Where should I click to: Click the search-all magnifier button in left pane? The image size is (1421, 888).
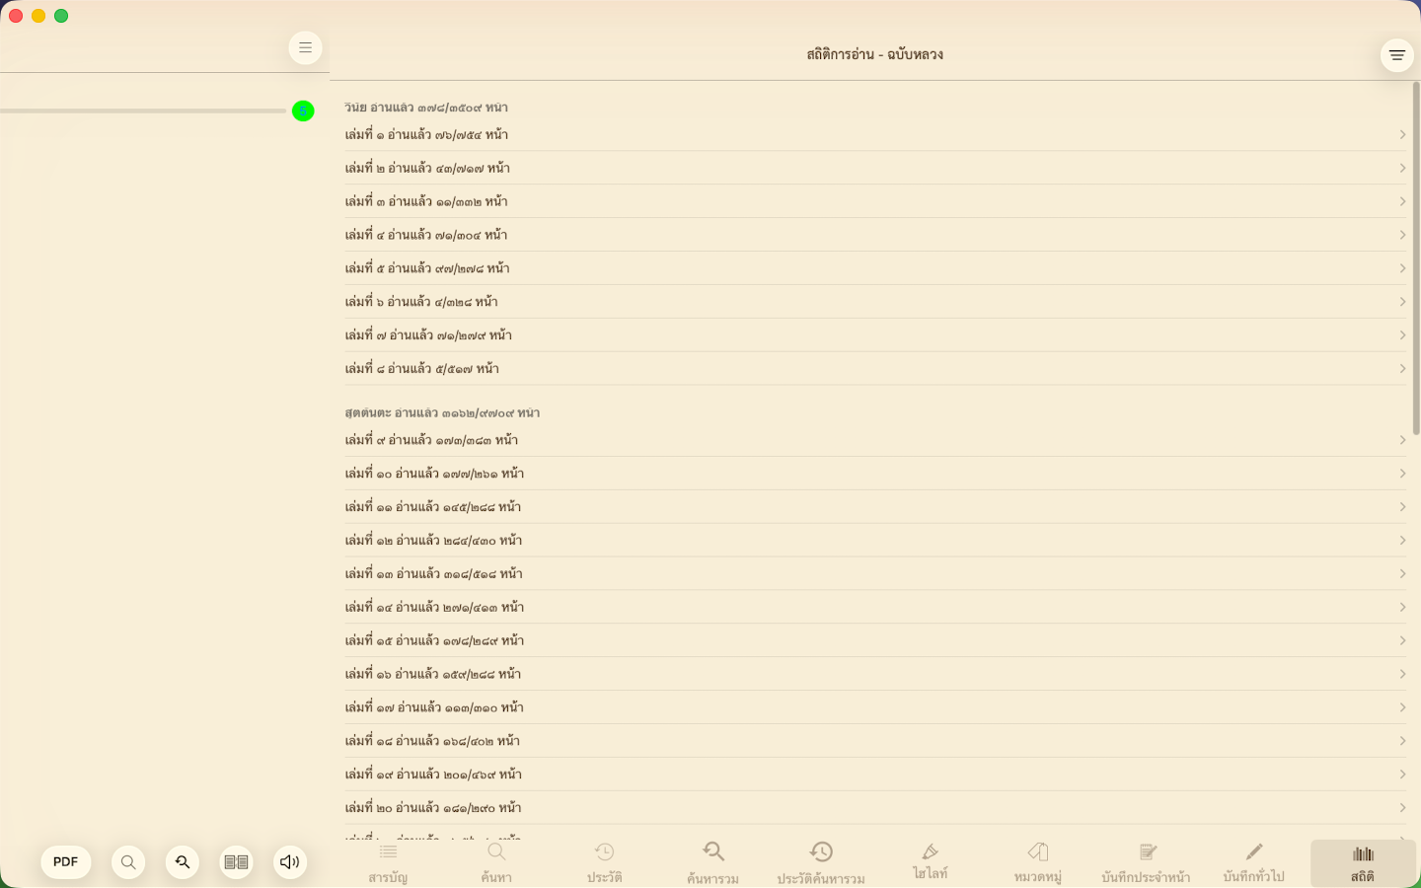coord(183,862)
